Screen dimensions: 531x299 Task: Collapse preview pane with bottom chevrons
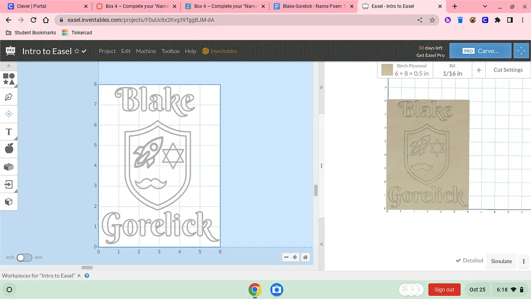(321, 244)
